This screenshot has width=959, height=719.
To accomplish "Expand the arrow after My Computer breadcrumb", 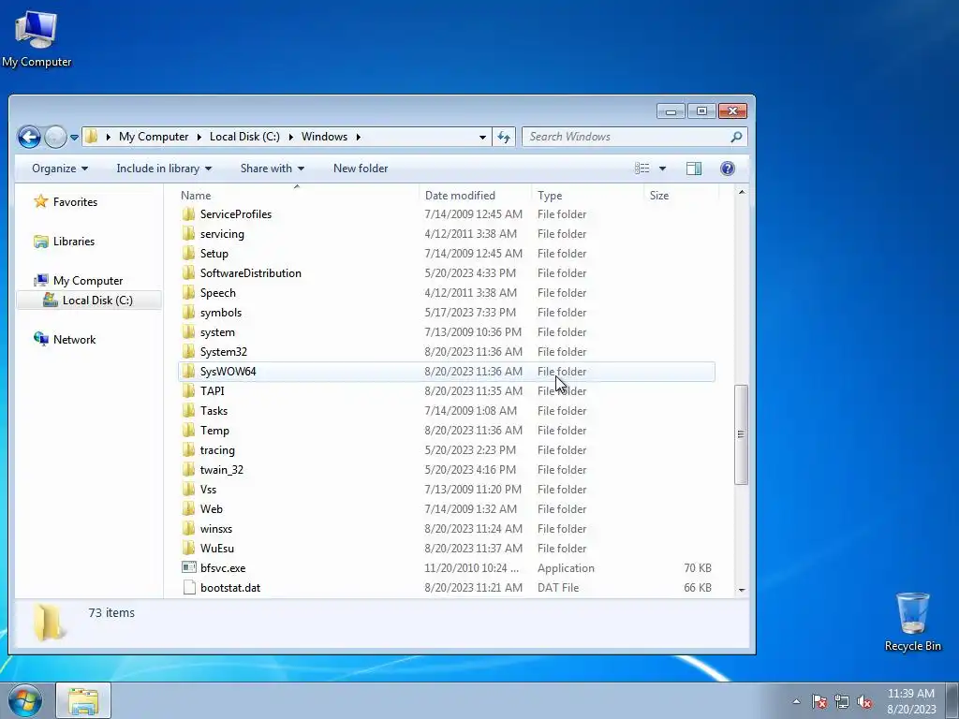I will tap(199, 137).
